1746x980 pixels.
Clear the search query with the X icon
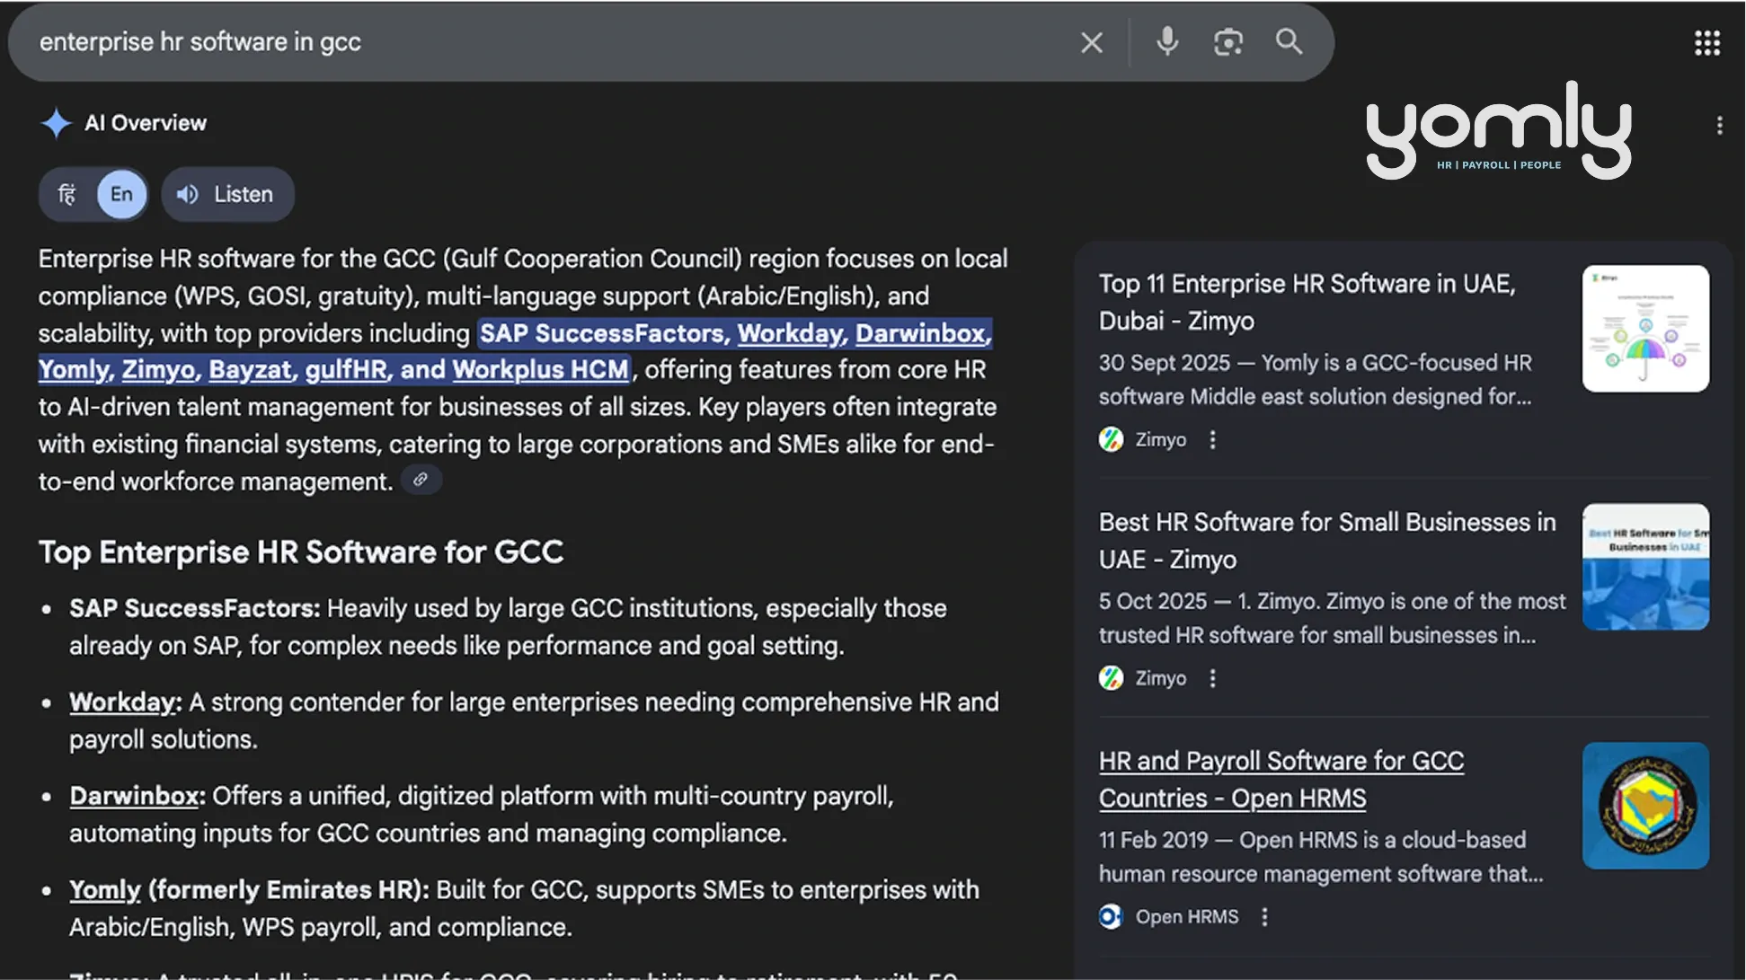pos(1092,42)
